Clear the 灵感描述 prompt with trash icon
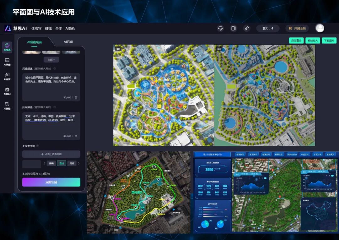Screen dimensions: 339x240 (76, 97)
